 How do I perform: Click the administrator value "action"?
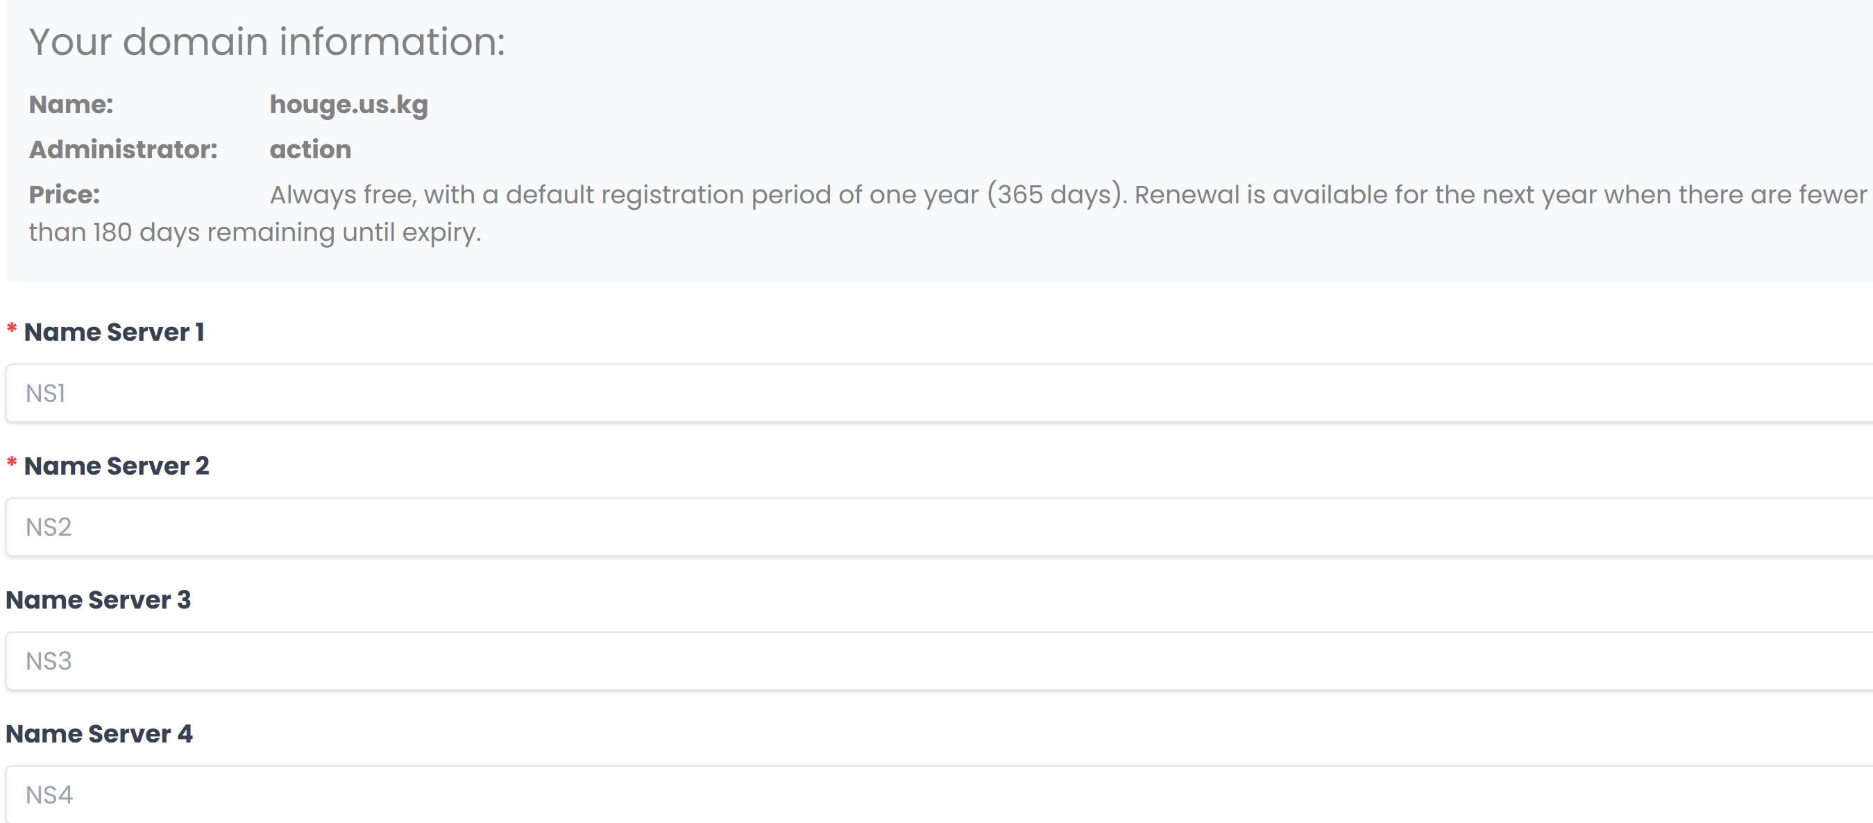click(x=310, y=150)
